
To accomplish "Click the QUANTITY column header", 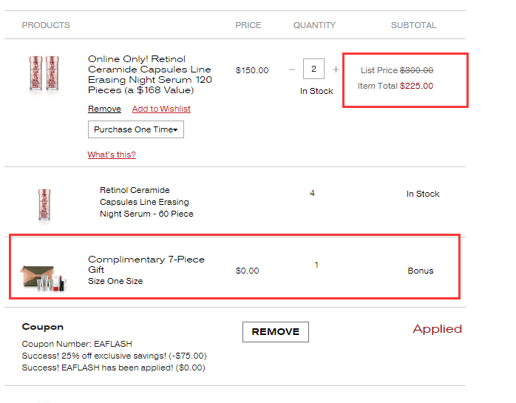I will pyautogui.click(x=314, y=25).
